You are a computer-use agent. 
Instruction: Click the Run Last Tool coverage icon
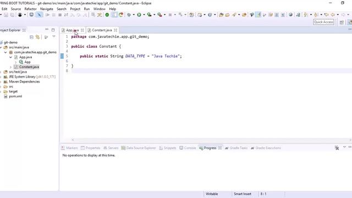pyautogui.click(x=149, y=15)
